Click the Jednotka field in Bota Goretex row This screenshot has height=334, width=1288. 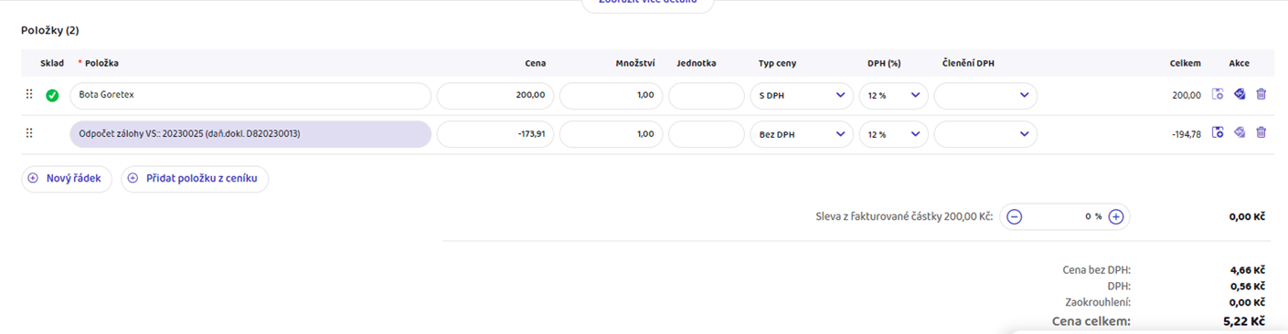tap(707, 96)
